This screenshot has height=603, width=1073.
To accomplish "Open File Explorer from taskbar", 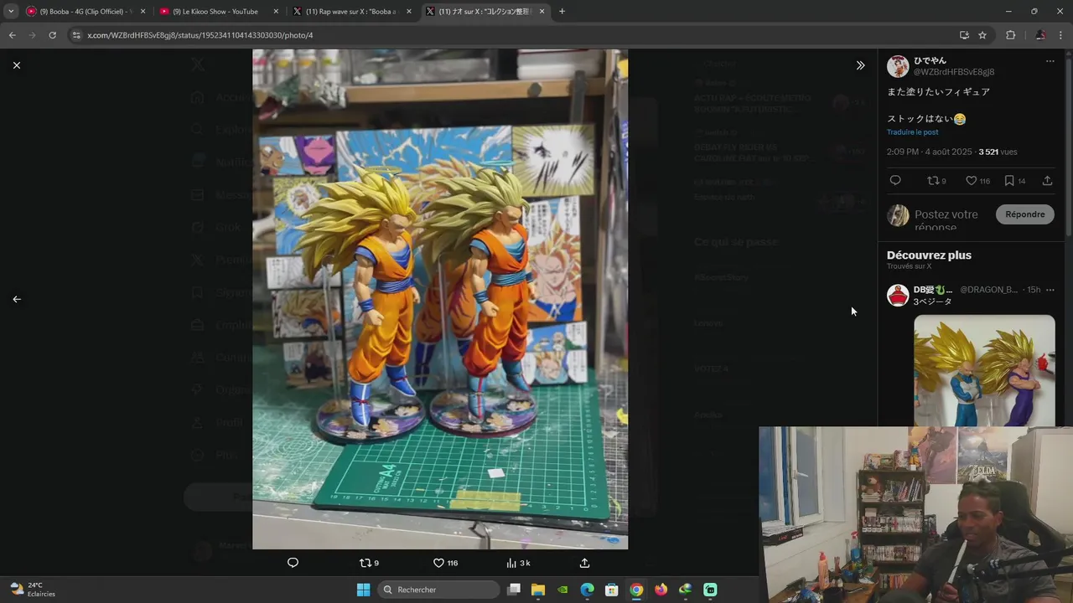I will [538, 590].
